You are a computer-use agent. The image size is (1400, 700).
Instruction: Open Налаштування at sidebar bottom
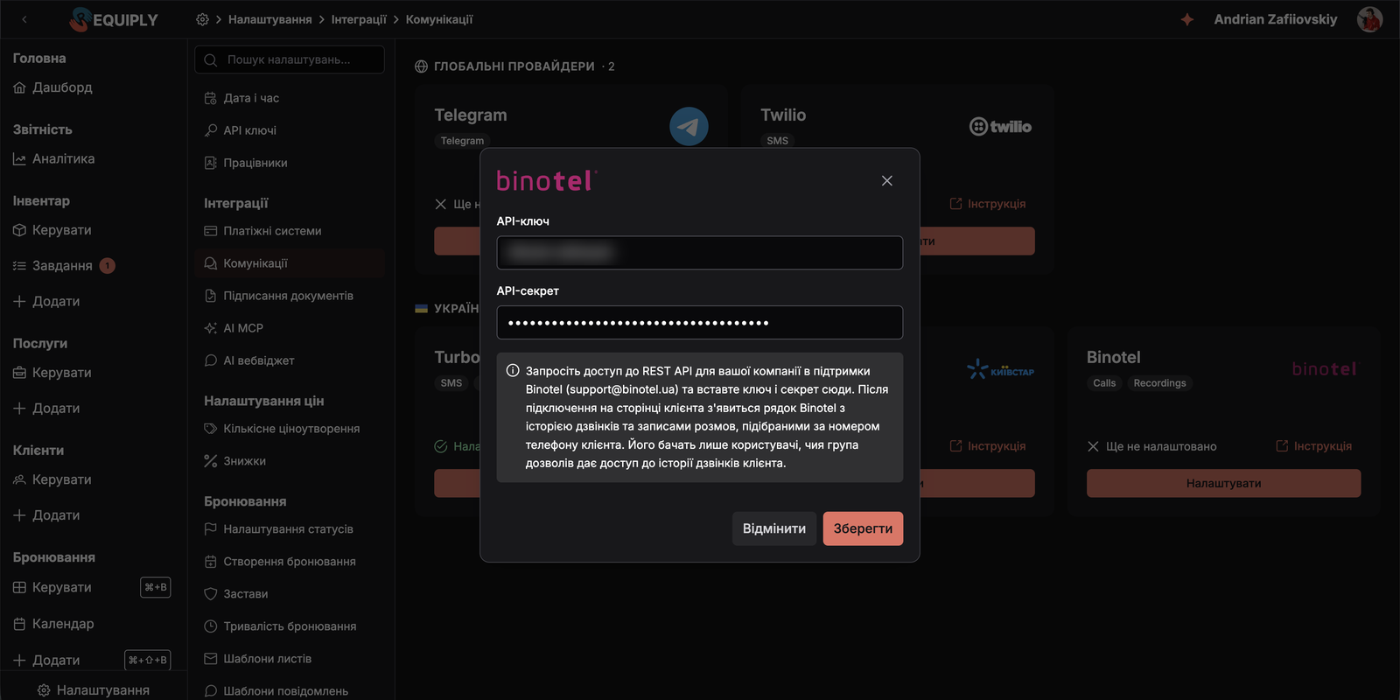pos(94,690)
